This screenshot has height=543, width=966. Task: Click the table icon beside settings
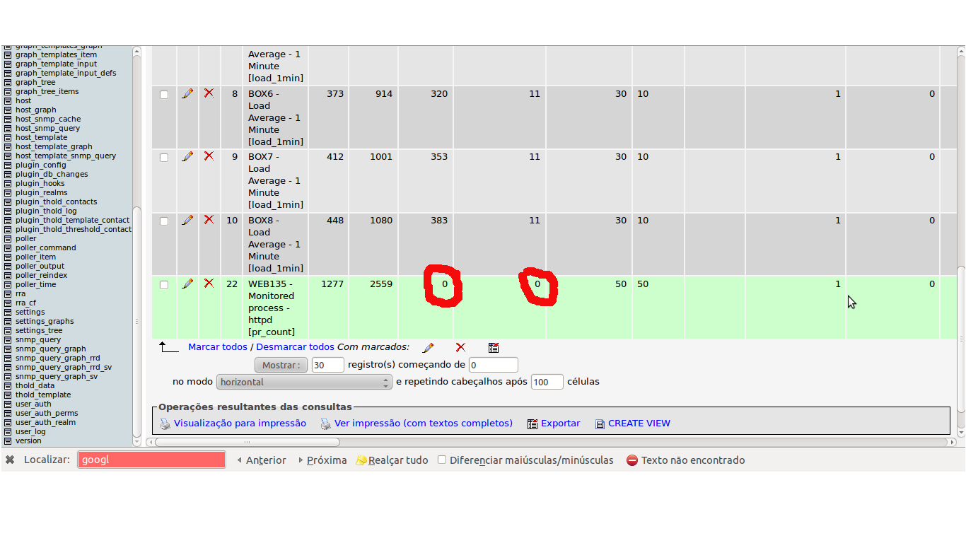8,312
